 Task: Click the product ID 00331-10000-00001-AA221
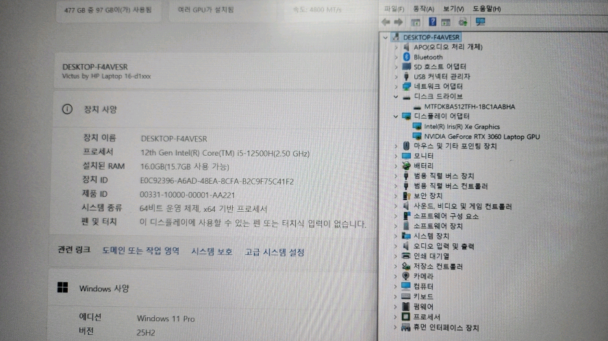(188, 195)
